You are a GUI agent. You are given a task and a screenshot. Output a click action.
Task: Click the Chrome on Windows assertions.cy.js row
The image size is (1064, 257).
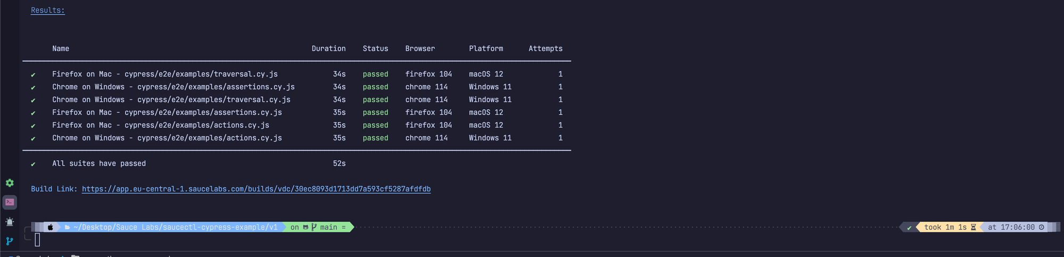[173, 87]
